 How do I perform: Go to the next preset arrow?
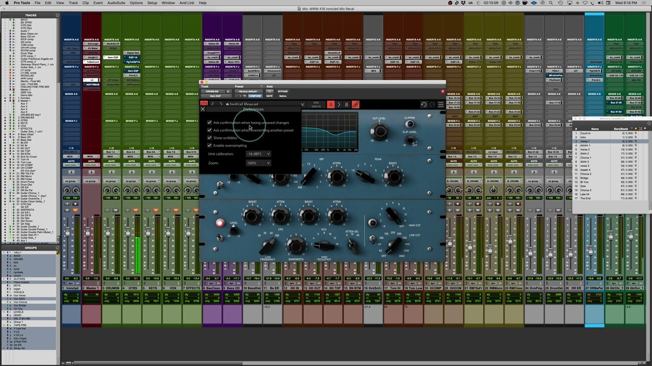pos(221,104)
